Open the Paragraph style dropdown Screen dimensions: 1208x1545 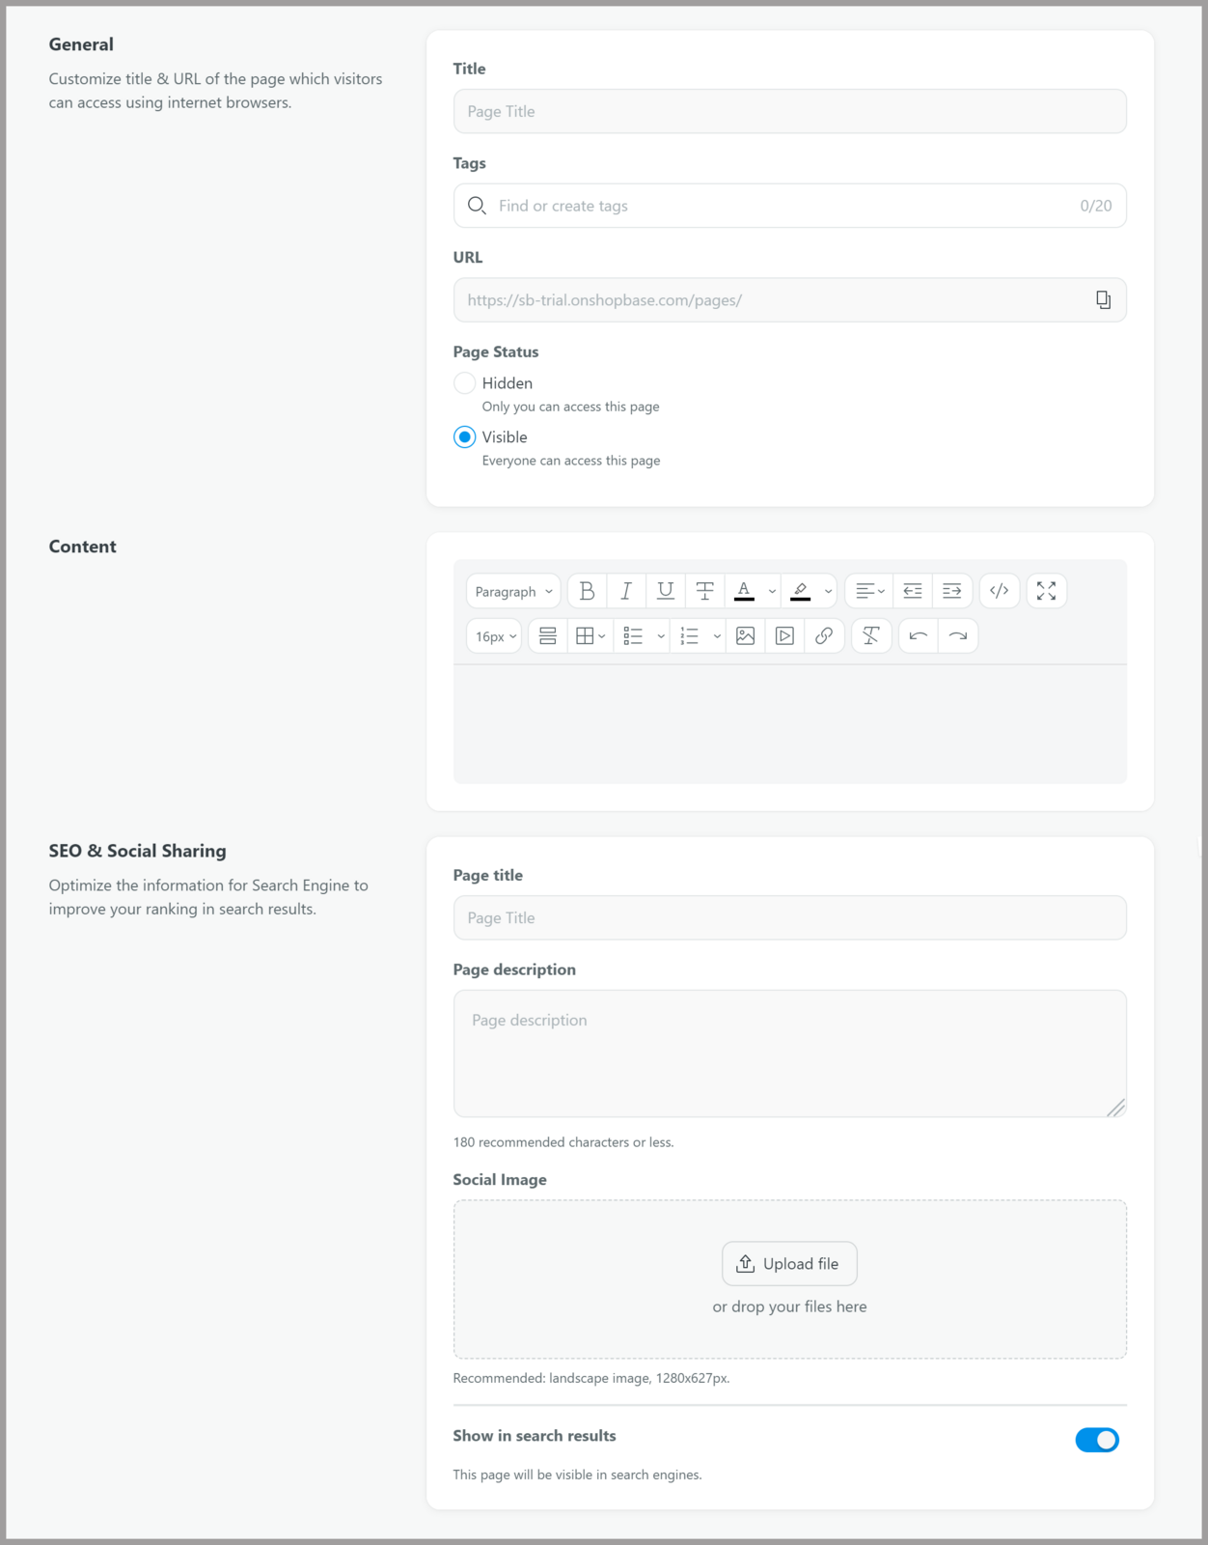(x=513, y=591)
